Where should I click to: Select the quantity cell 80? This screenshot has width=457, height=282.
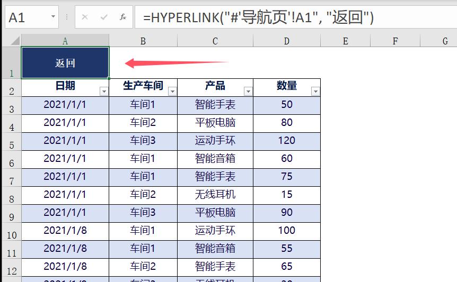(x=287, y=124)
